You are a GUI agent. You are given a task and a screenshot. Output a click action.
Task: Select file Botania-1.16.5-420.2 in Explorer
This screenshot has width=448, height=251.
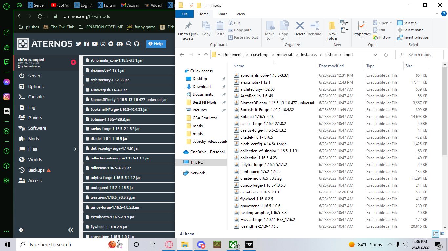click(258, 117)
